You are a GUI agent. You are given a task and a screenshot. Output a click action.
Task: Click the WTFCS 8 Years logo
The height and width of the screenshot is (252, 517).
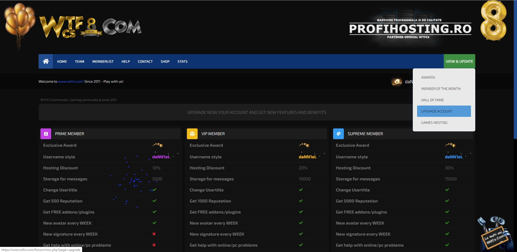click(x=90, y=27)
